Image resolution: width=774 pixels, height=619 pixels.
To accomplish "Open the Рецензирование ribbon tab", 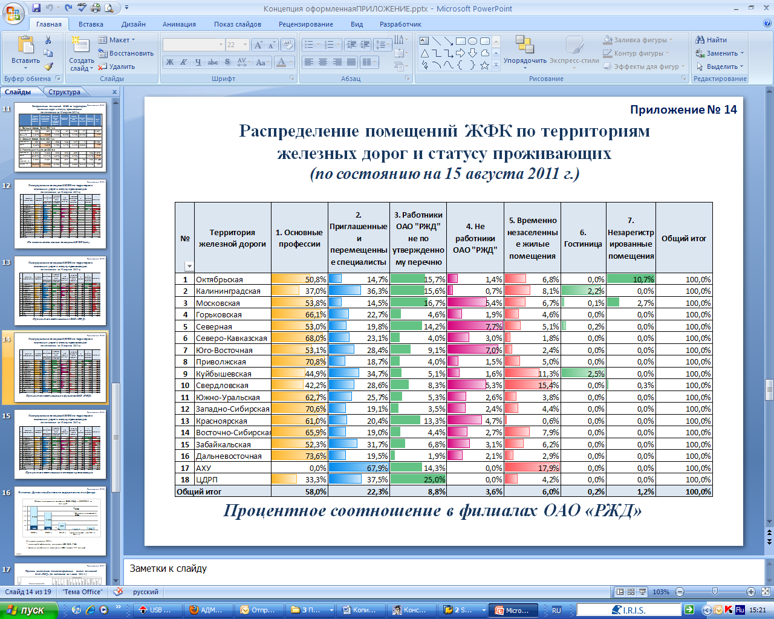I will [306, 24].
